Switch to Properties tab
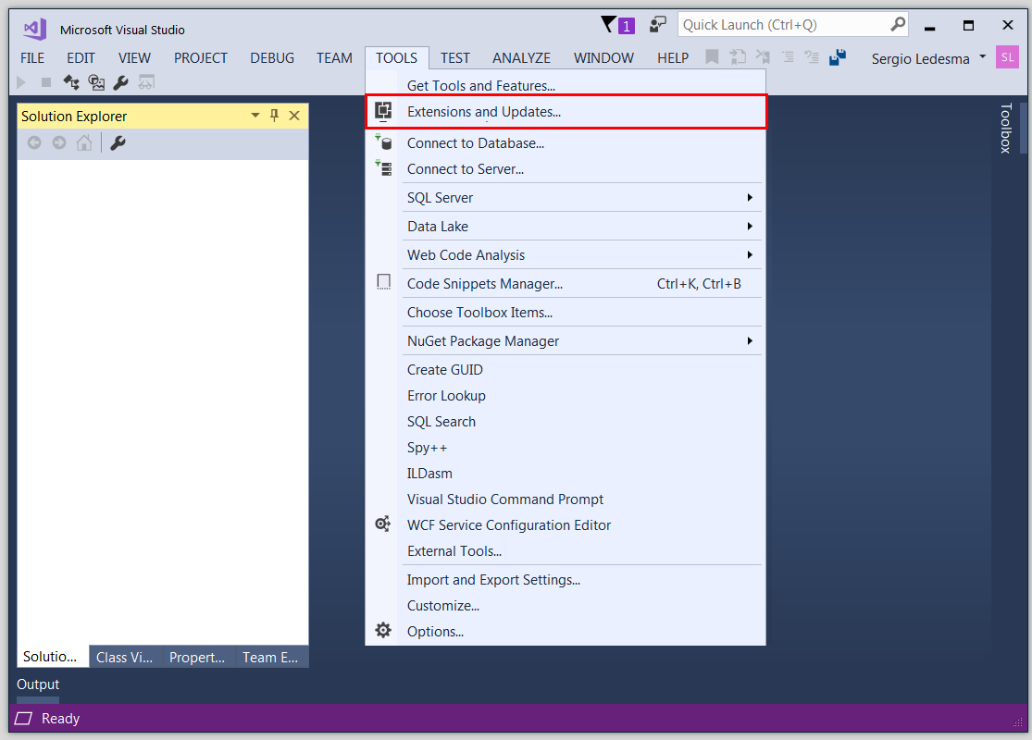The width and height of the screenshot is (1032, 740). (x=197, y=657)
